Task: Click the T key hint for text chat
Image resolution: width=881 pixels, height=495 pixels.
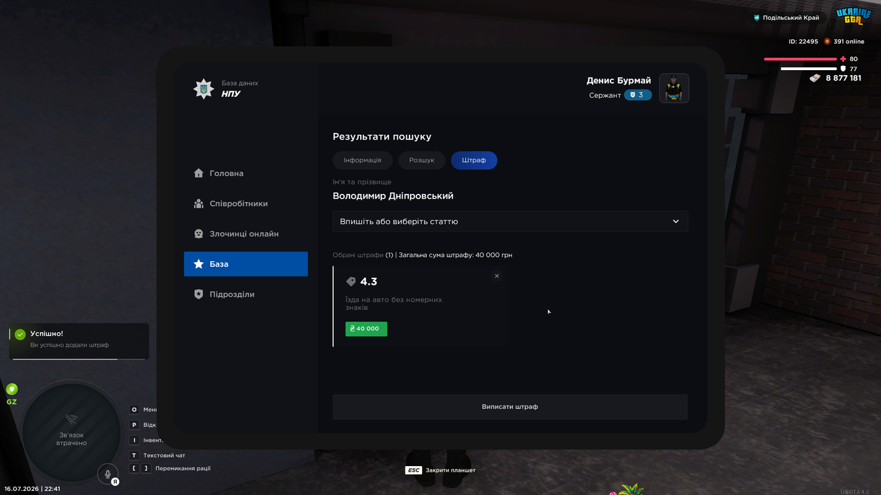Action: click(134, 455)
